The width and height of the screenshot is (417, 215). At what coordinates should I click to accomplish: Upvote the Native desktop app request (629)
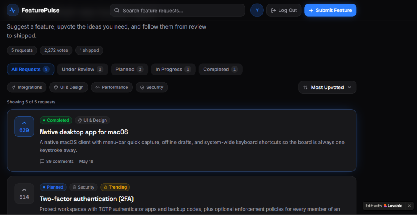(x=24, y=127)
